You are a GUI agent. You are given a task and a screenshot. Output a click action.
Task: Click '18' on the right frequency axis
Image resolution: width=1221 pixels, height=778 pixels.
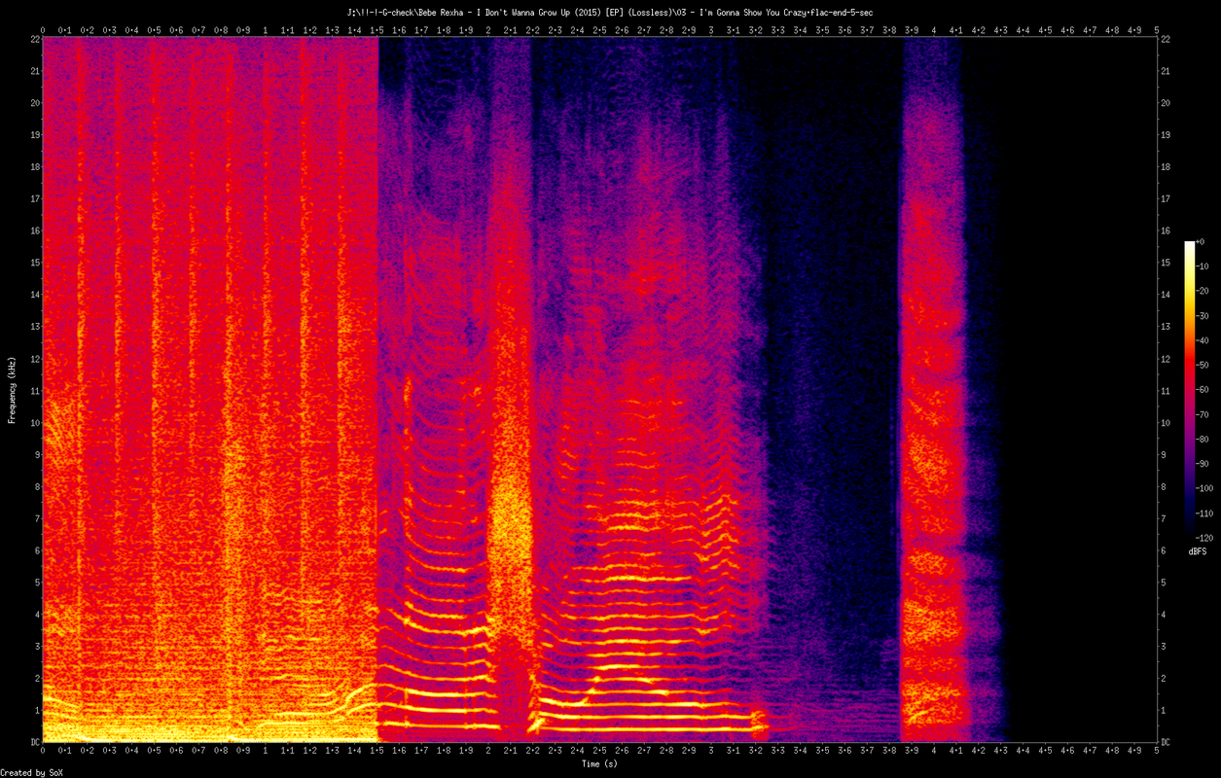pos(1166,166)
